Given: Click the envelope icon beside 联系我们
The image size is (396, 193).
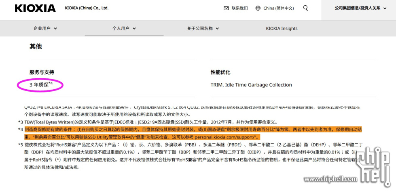Looking at the screenshot, I should (226, 8).
